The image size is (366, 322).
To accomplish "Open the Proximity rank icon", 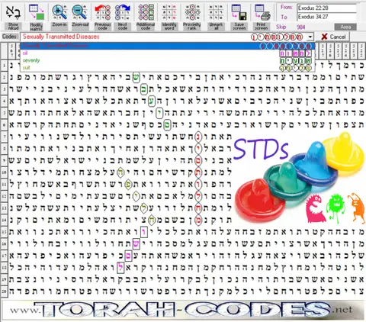I will (x=192, y=12).
